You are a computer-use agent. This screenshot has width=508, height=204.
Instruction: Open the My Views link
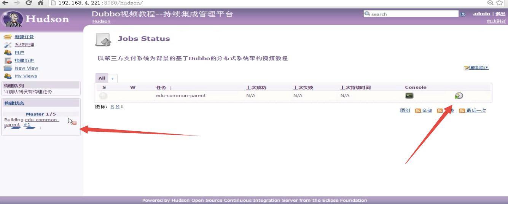pos(26,76)
